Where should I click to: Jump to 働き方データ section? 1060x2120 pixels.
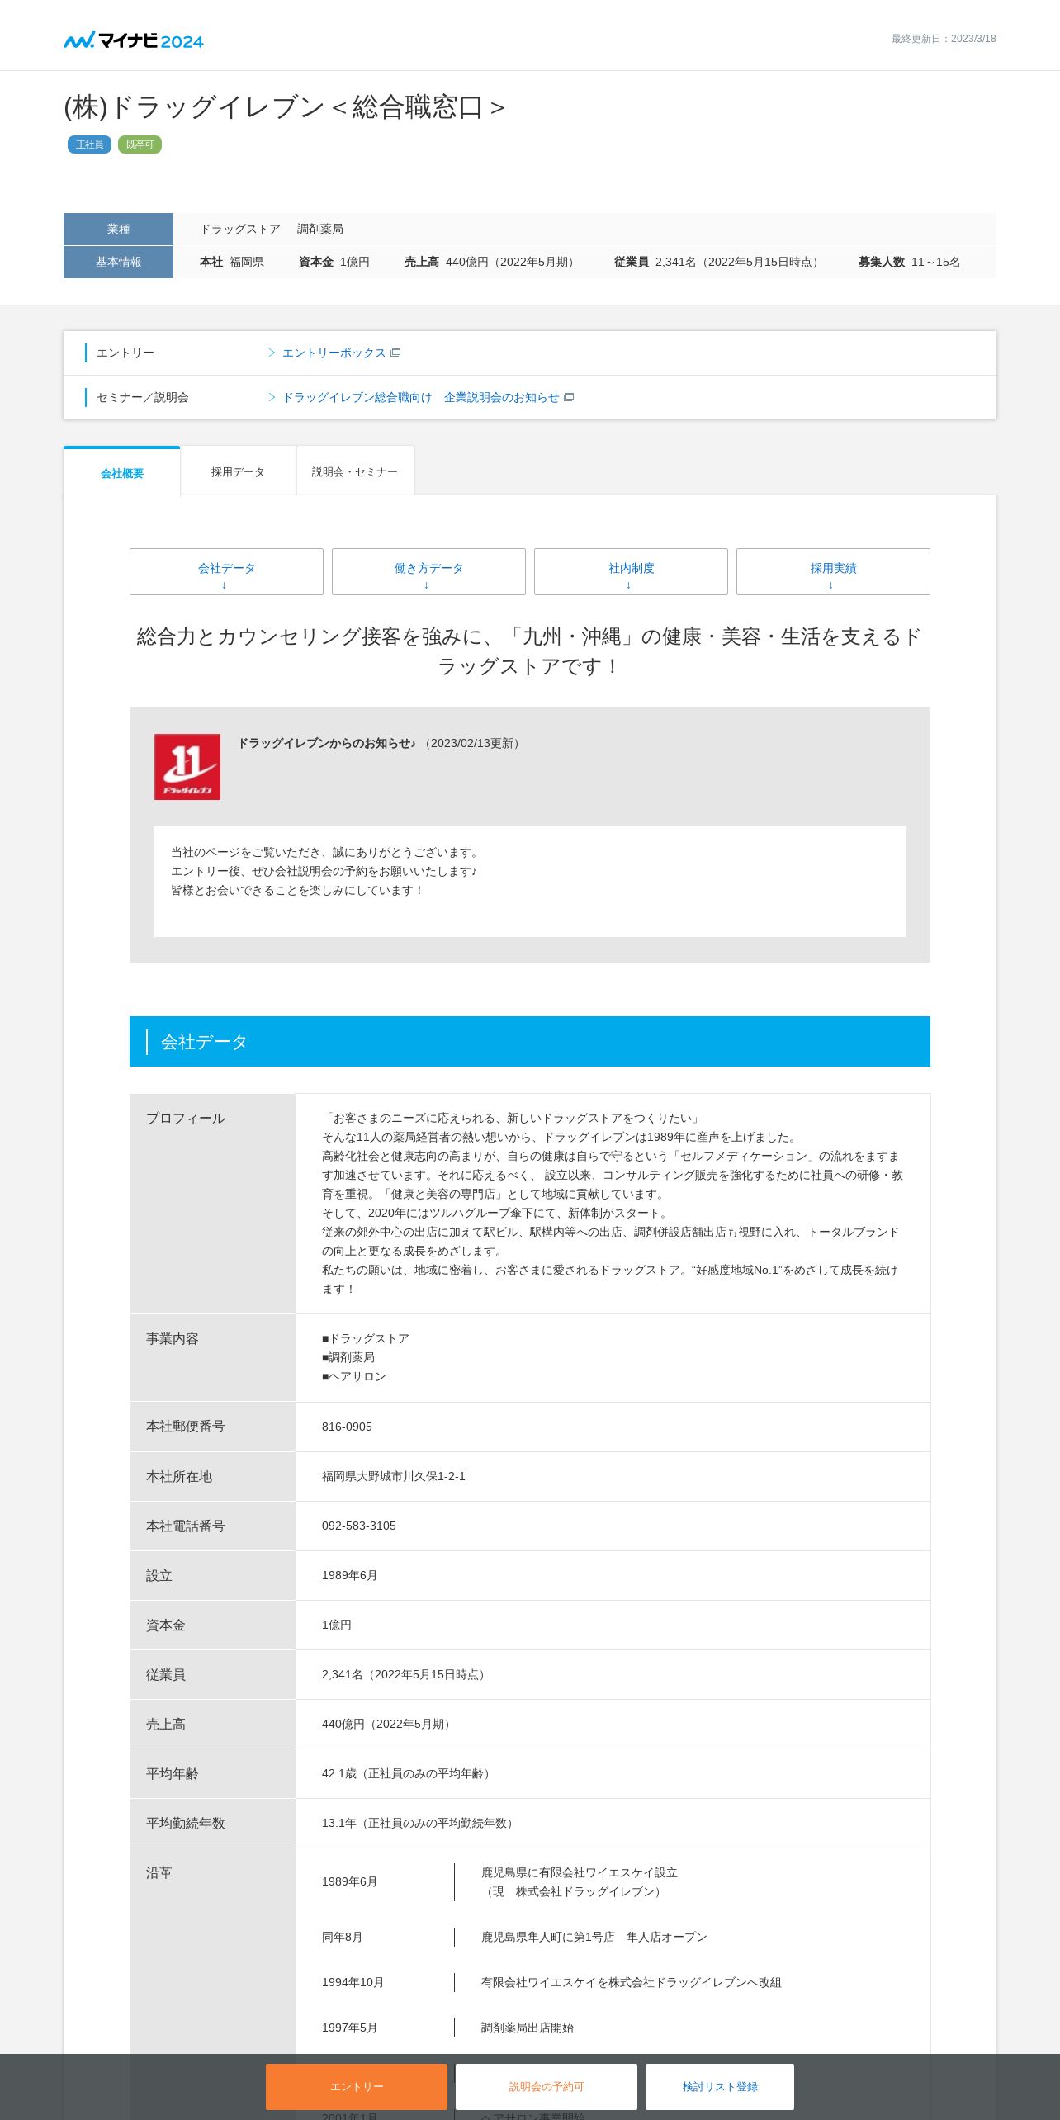428,571
